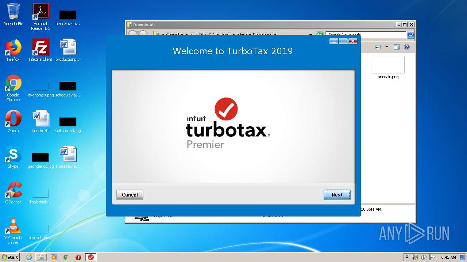This screenshot has height=262, width=467.
Task: Change the view with the Downloads views icon
Action: click(378, 47)
